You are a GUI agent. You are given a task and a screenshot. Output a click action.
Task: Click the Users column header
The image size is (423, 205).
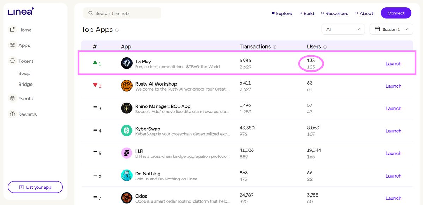314,46
